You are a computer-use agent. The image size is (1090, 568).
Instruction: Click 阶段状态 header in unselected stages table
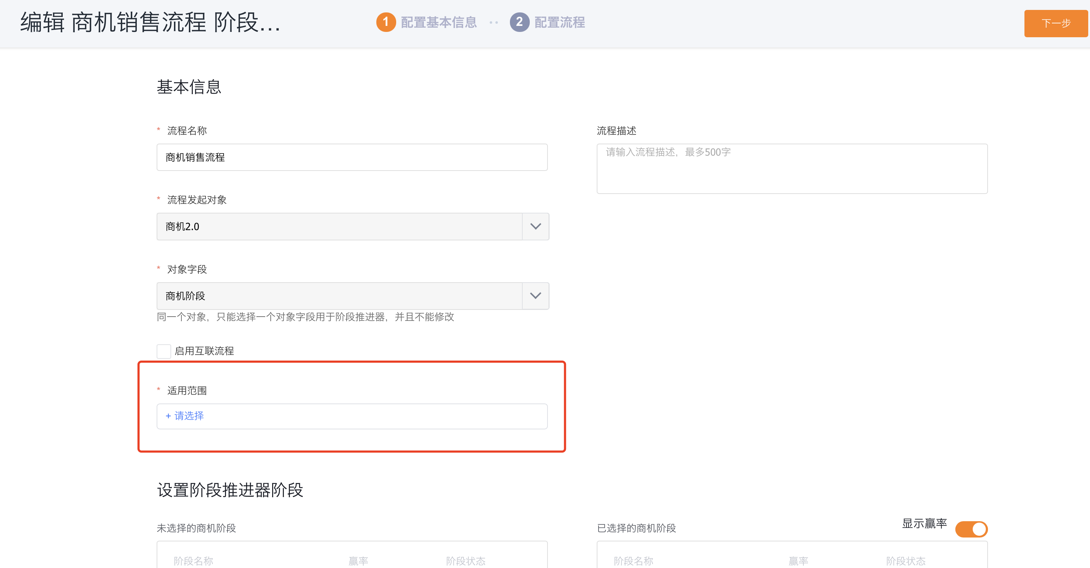(x=466, y=561)
